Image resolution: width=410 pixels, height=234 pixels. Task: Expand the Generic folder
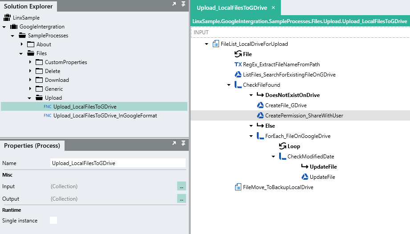(30, 89)
